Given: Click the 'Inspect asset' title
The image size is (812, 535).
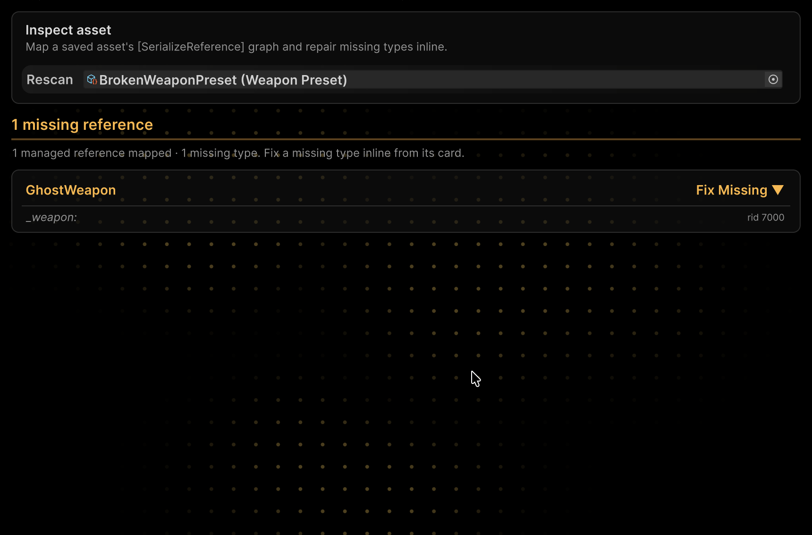Looking at the screenshot, I should 68,30.
